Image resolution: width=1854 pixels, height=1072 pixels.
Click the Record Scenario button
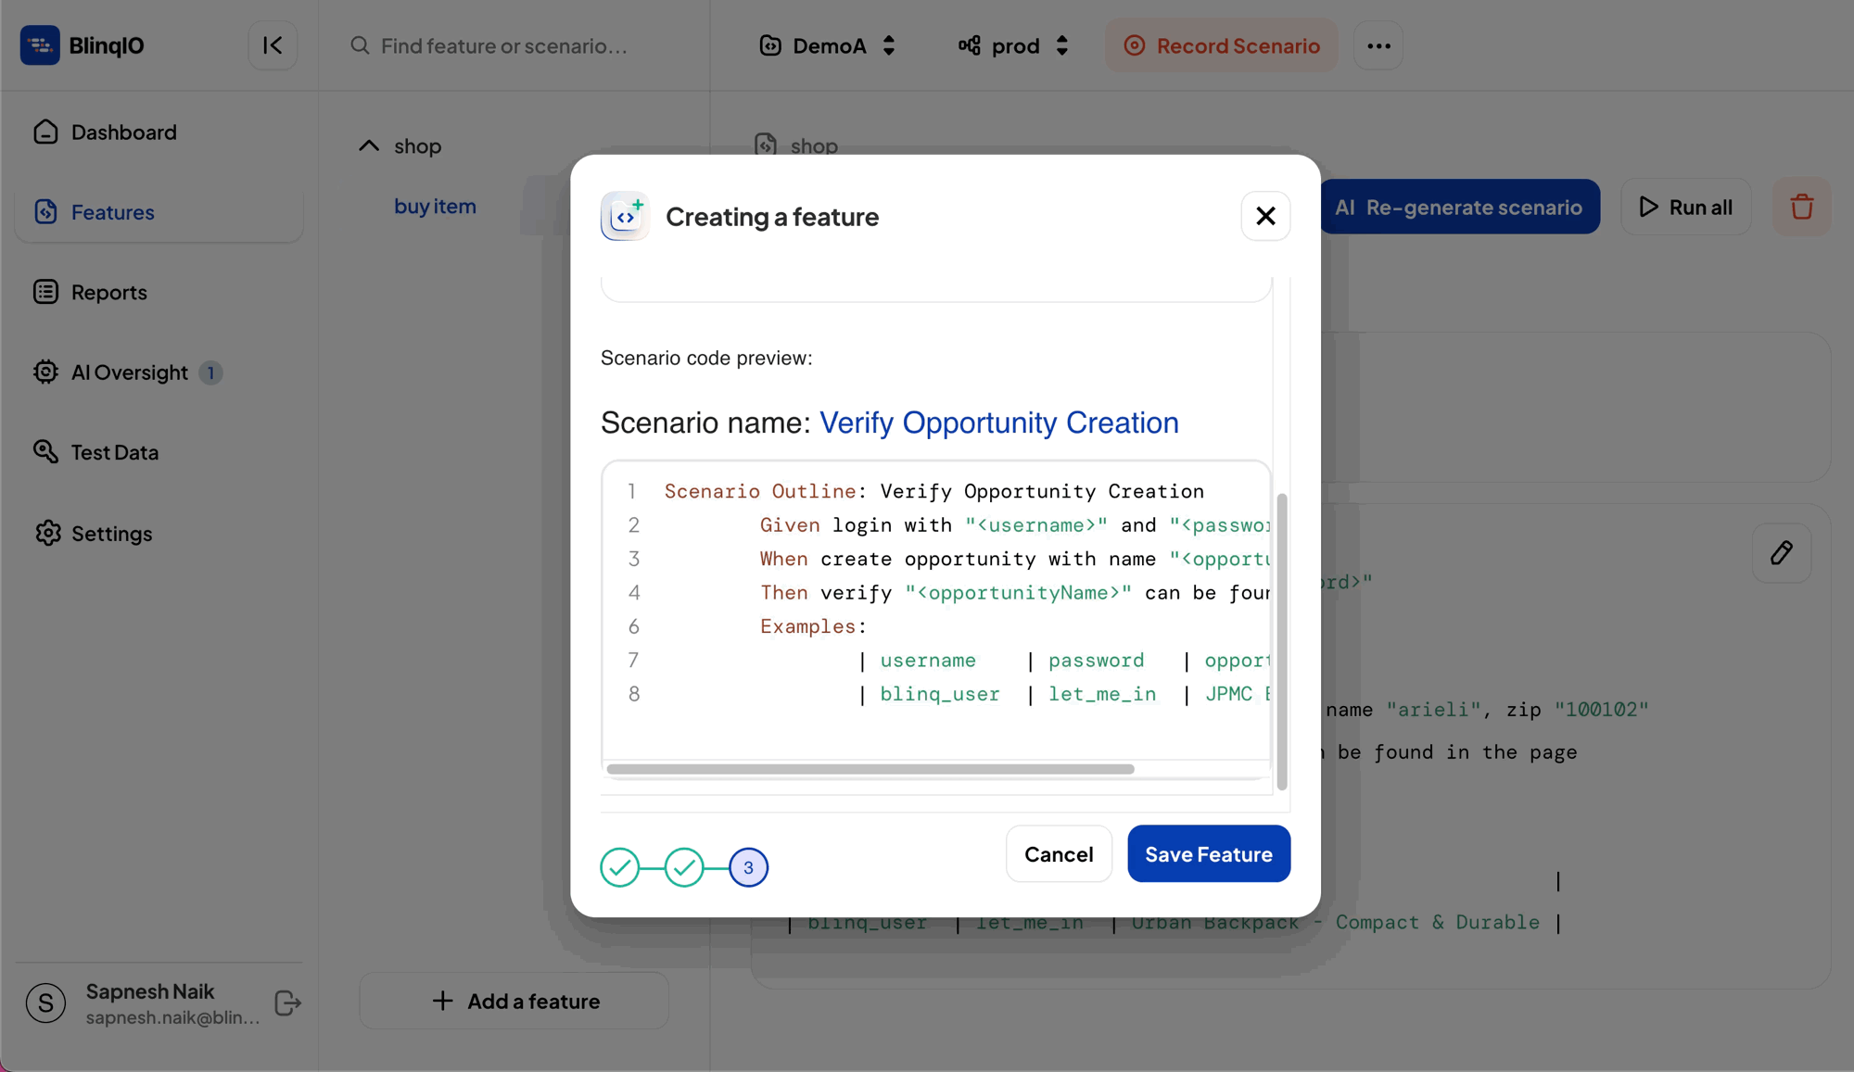[x=1221, y=45]
